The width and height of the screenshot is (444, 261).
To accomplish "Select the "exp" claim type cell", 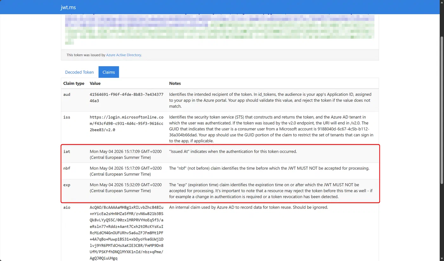I will coord(67,185).
